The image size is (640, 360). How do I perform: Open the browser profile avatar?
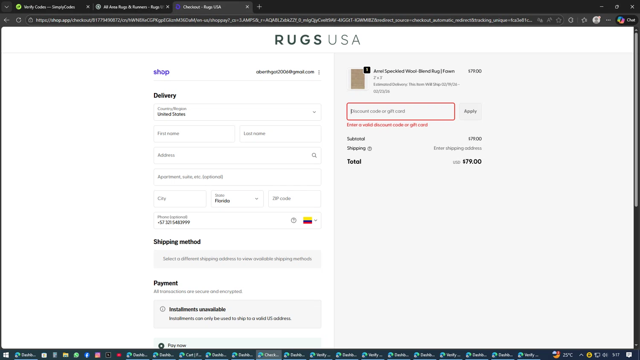596,20
